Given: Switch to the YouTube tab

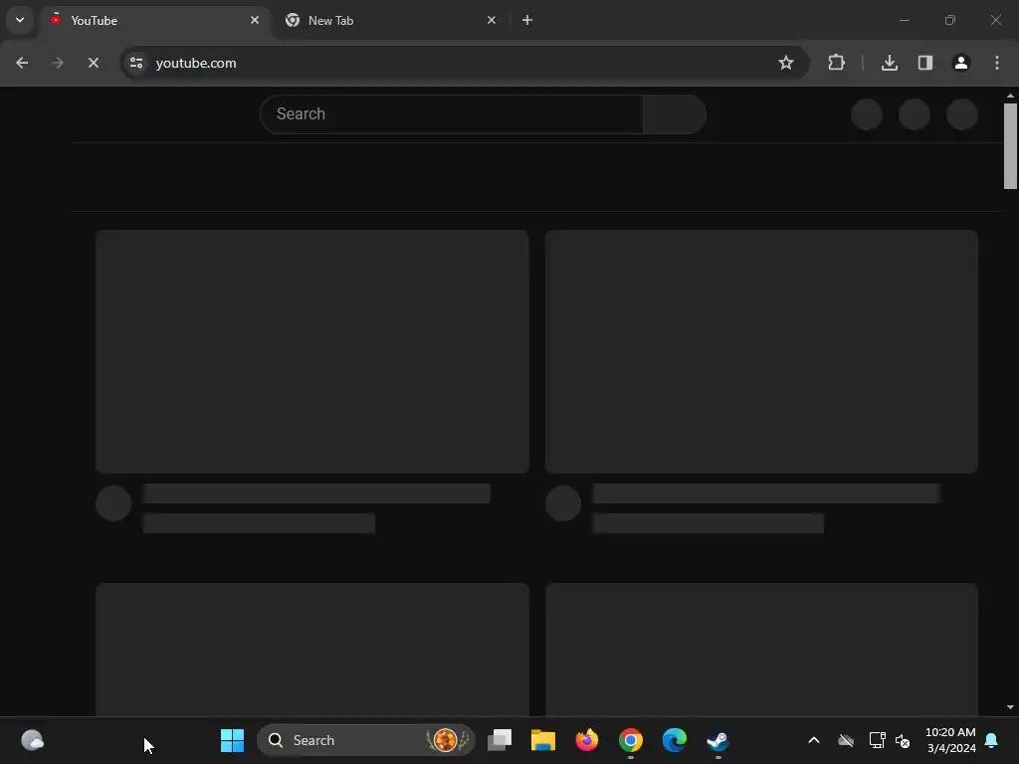Looking at the screenshot, I should coord(154,21).
